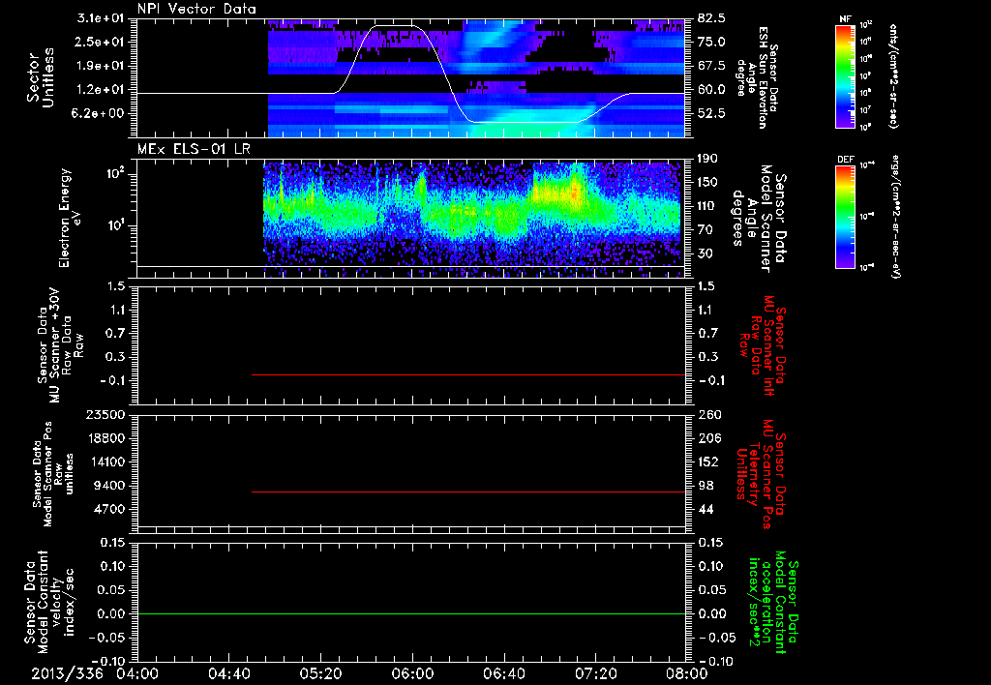Click the "206" telemetry tick value

point(709,438)
